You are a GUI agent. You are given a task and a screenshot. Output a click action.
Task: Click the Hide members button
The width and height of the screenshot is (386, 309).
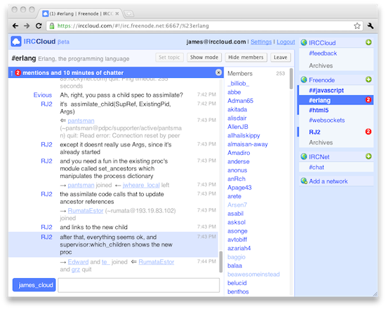pos(246,57)
